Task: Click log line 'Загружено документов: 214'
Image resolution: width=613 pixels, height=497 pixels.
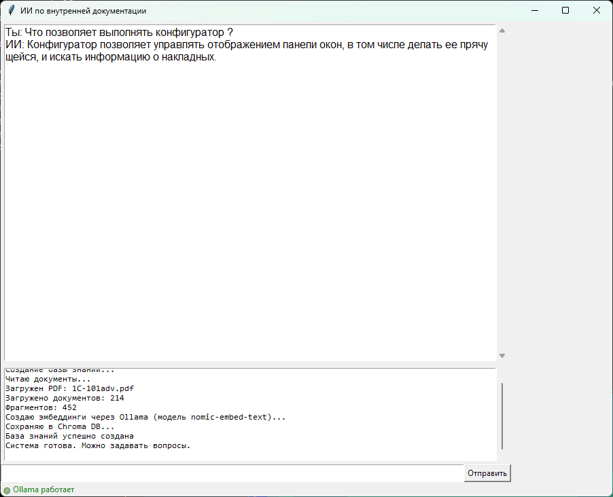Action: click(65, 398)
